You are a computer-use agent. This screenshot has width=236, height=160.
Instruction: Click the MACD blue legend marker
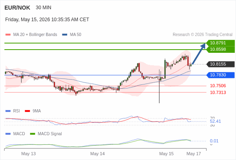click(8, 134)
